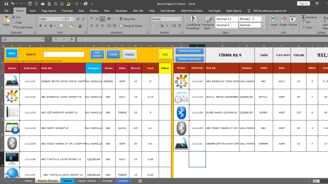The height and width of the screenshot is (184, 328).
Task: Open the borders icon
Action: tap(61, 26)
